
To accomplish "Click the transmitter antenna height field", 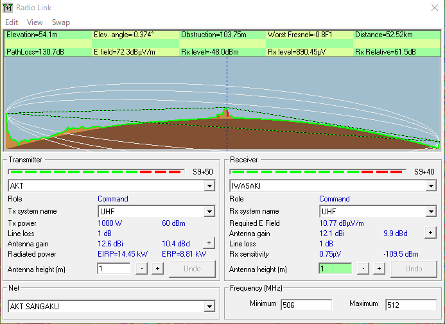I will coord(114,268).
